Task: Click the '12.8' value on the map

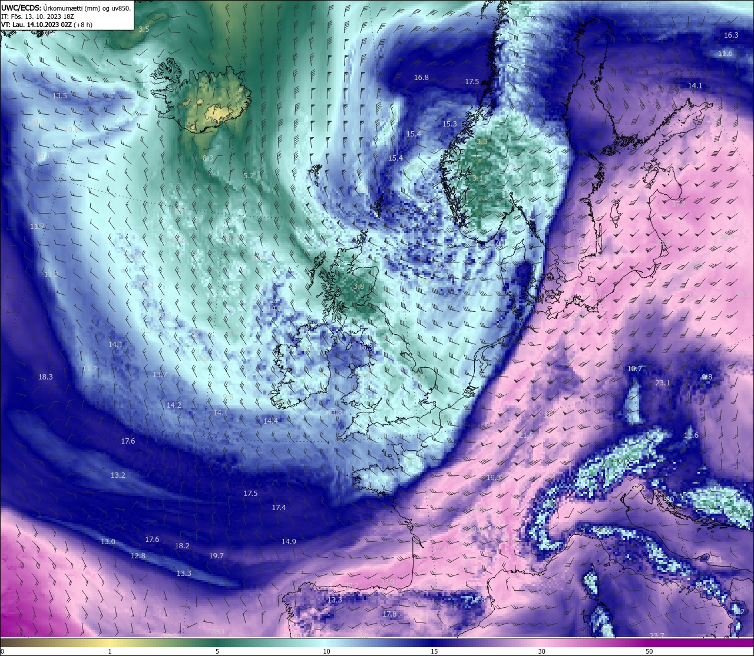Action: click(x=138, y=556)
